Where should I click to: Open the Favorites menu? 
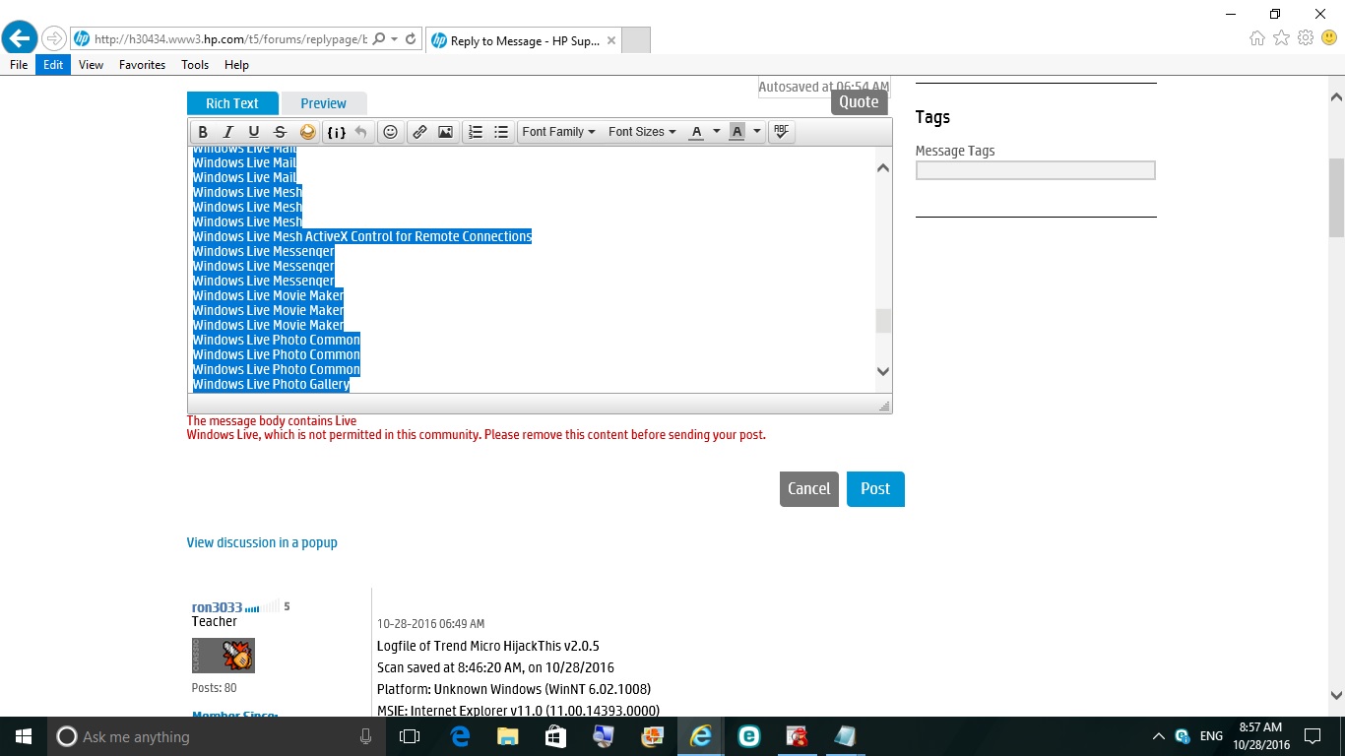coord(142,65)
